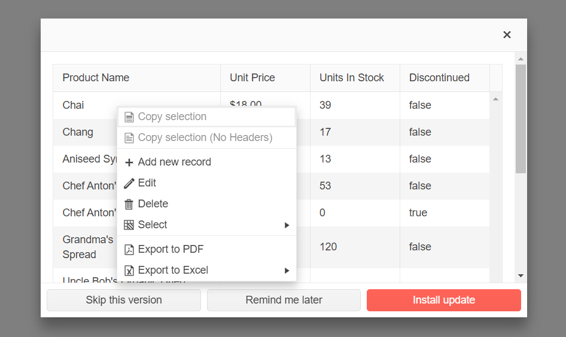Click the pencil Edit icon
The image size is (566, 337).
click(129, 183)
